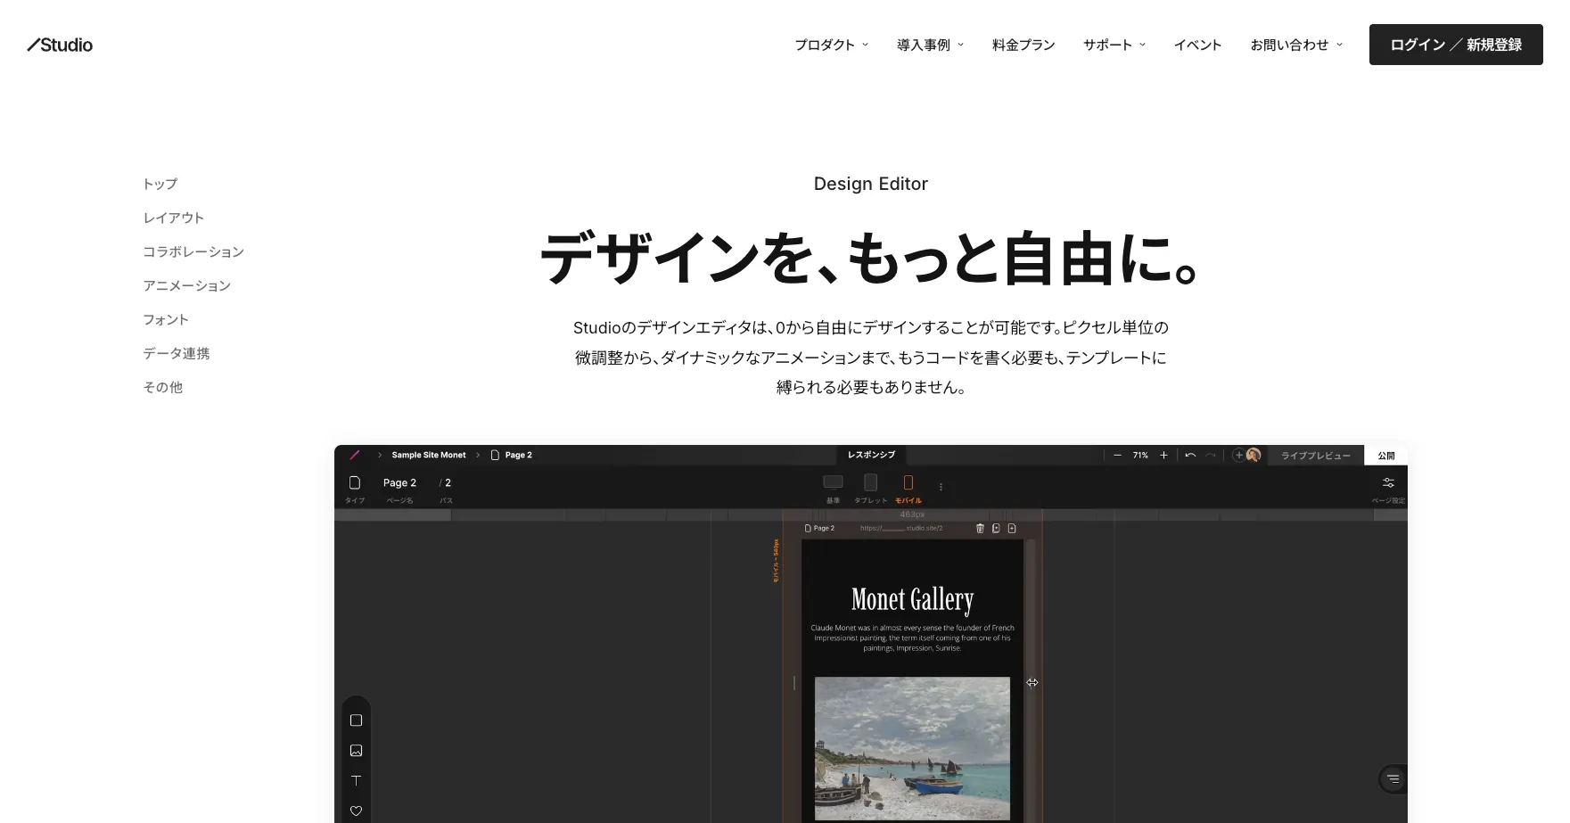Open the page settings sliders icon
1570x823 pixels.
(1388, 482)
